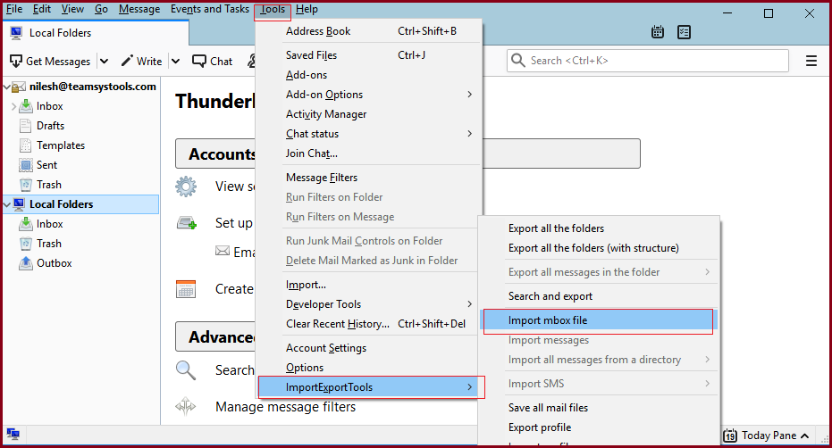Viewport: 832px width, 448px height.
Task: Click the nilesh@teamsystools.com account envelope icon
Action: (19, 87)
